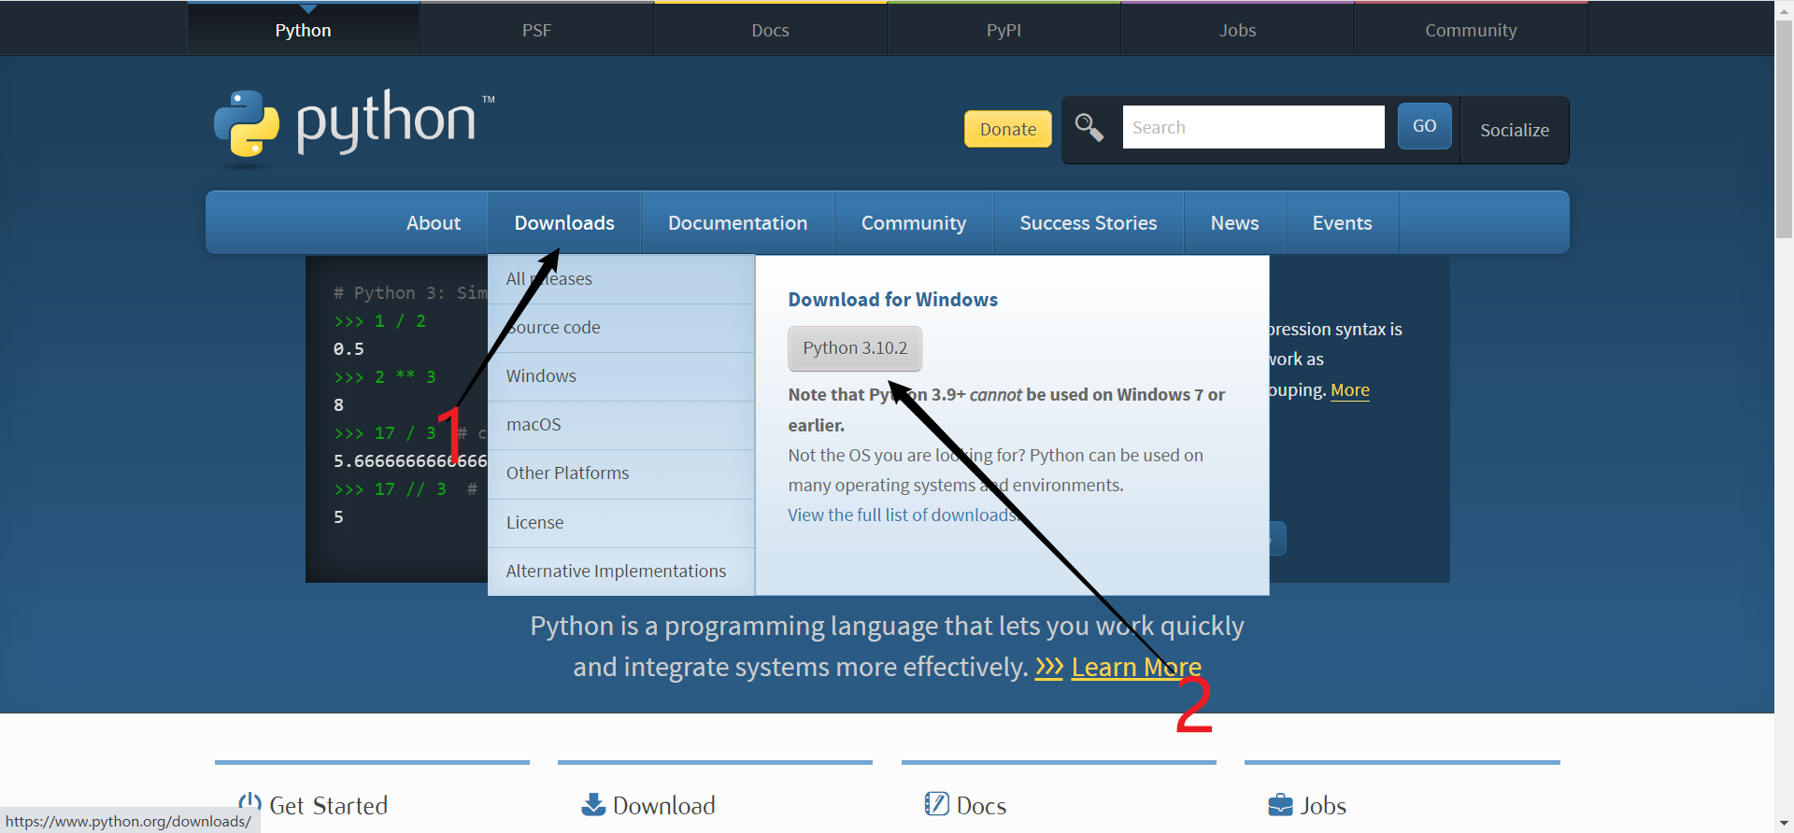Open the View full list of downloads link
The height and width of the screenshot is (833, 1794).
coord(901,515)
